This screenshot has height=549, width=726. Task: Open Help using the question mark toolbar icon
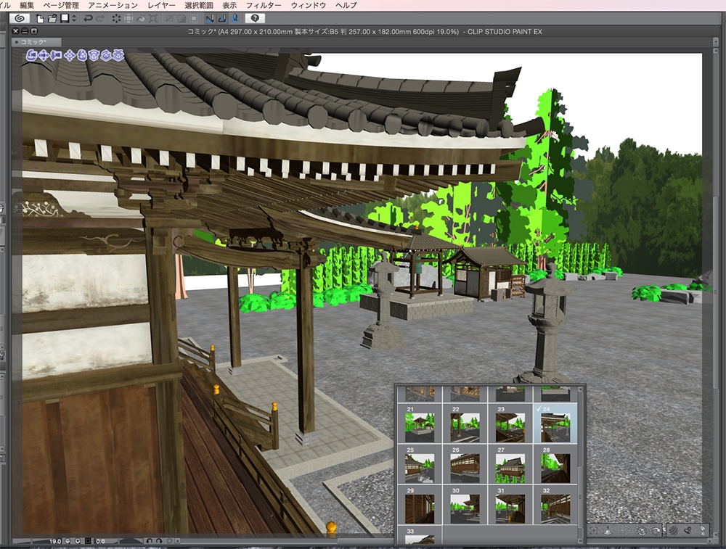click(x=253, y=18)
